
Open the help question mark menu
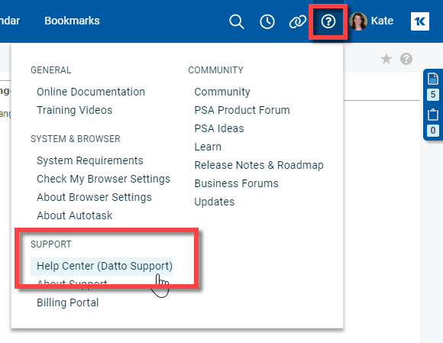(x=328, y=21)
